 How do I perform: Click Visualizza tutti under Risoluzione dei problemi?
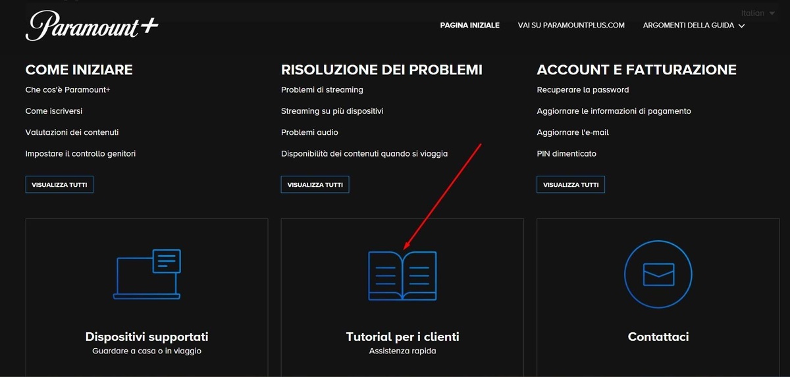(315, 185)
